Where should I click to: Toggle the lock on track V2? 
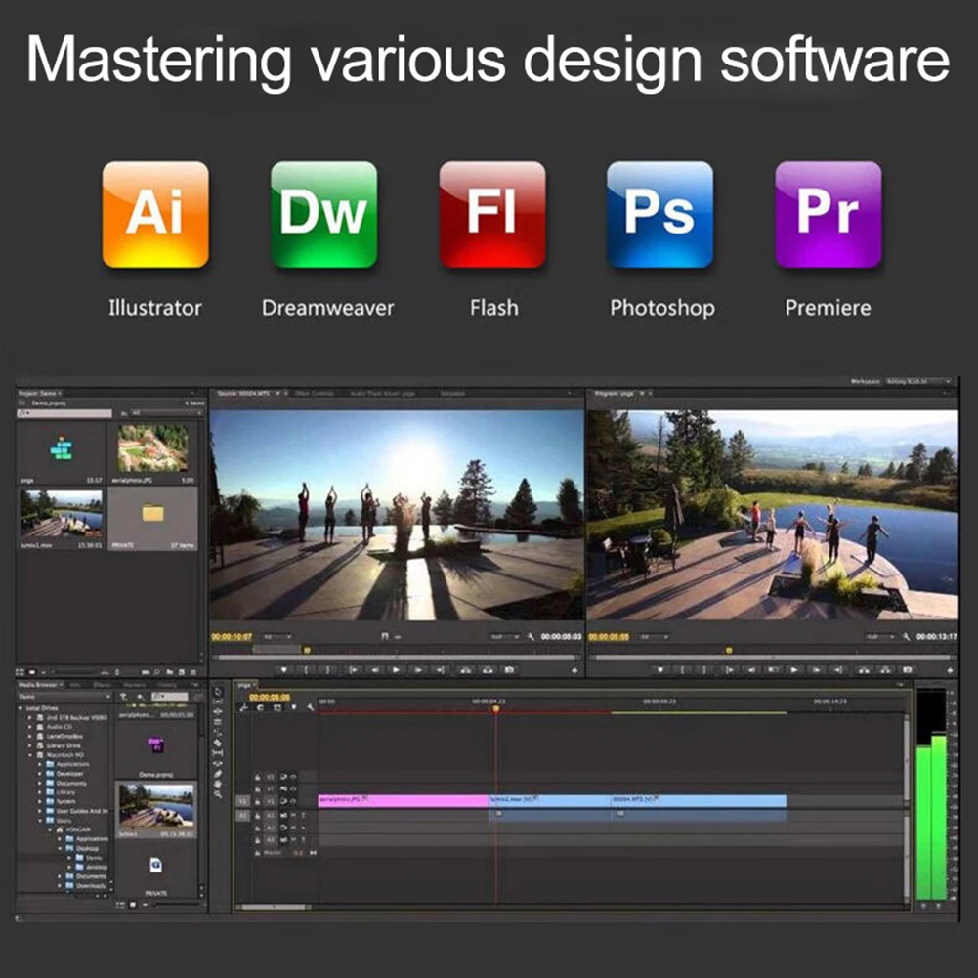coord(257,789)
